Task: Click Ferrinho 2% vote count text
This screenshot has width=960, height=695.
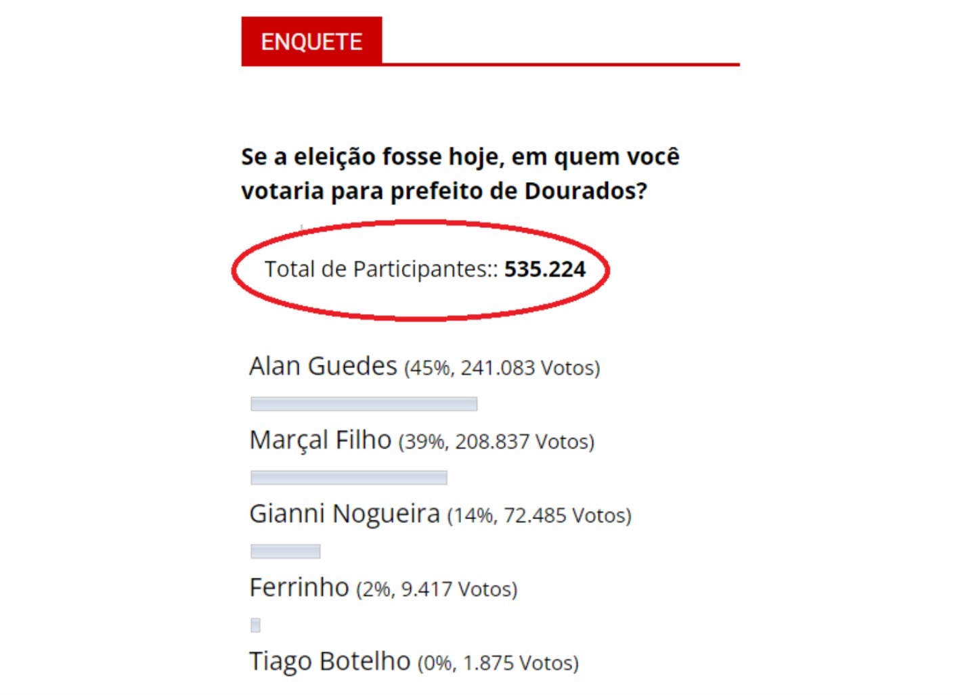Action: [437, 589]
